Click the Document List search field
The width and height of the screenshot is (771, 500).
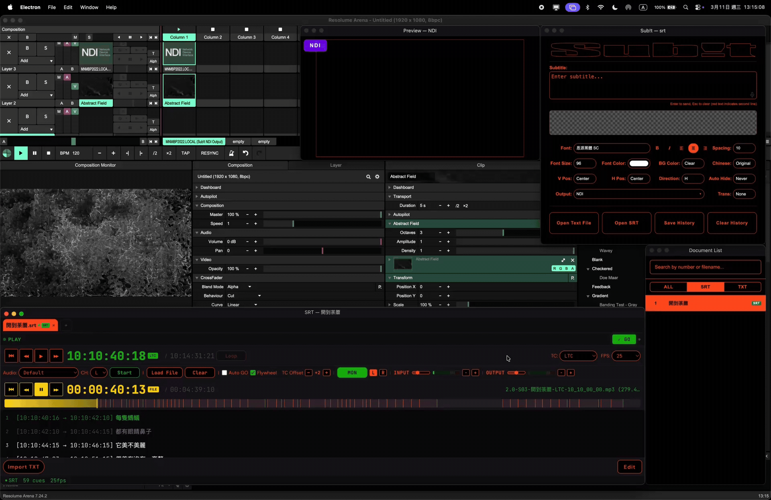[706, 267]
